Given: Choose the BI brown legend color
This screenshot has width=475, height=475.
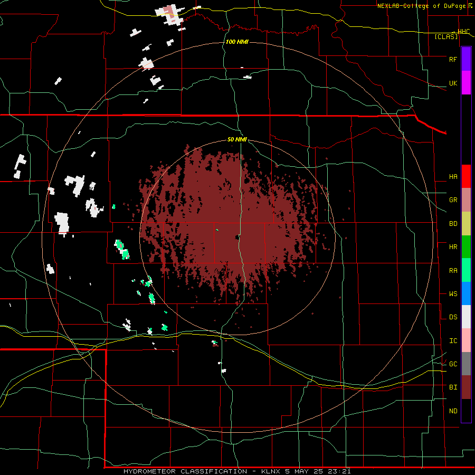Looking at the screenshot, I should click(466, 387).
